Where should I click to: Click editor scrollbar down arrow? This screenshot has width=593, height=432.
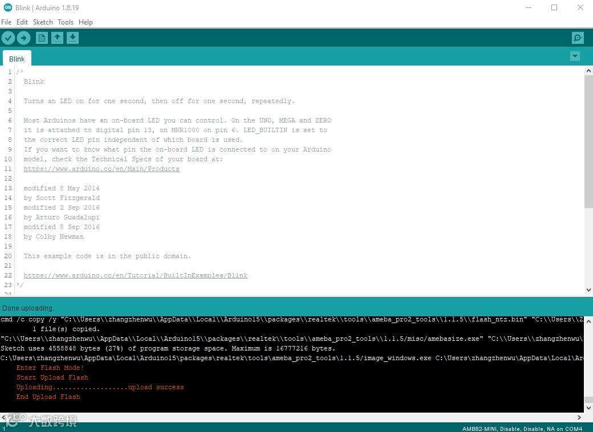[588, 290]
